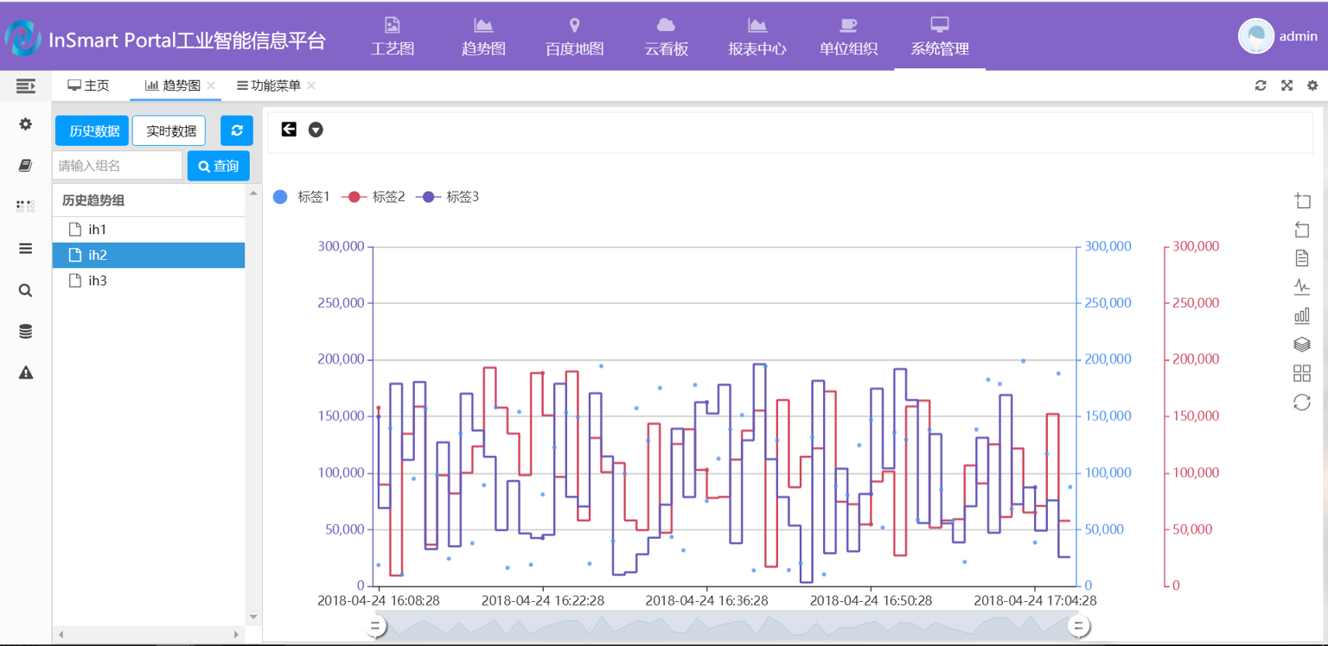Viewport: 1328px width, 646px height.
Task: Open the data view document icon
Action: tap(1302, 257)
